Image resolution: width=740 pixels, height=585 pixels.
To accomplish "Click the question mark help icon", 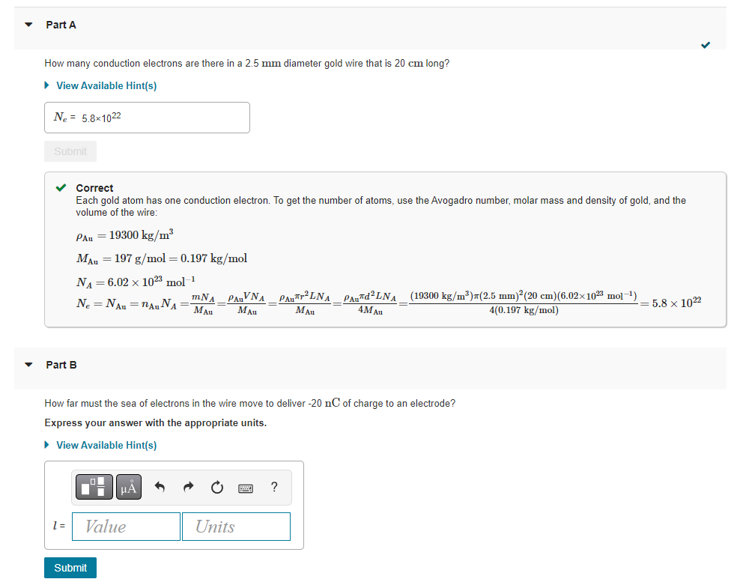I will click(x=273, y=487).
